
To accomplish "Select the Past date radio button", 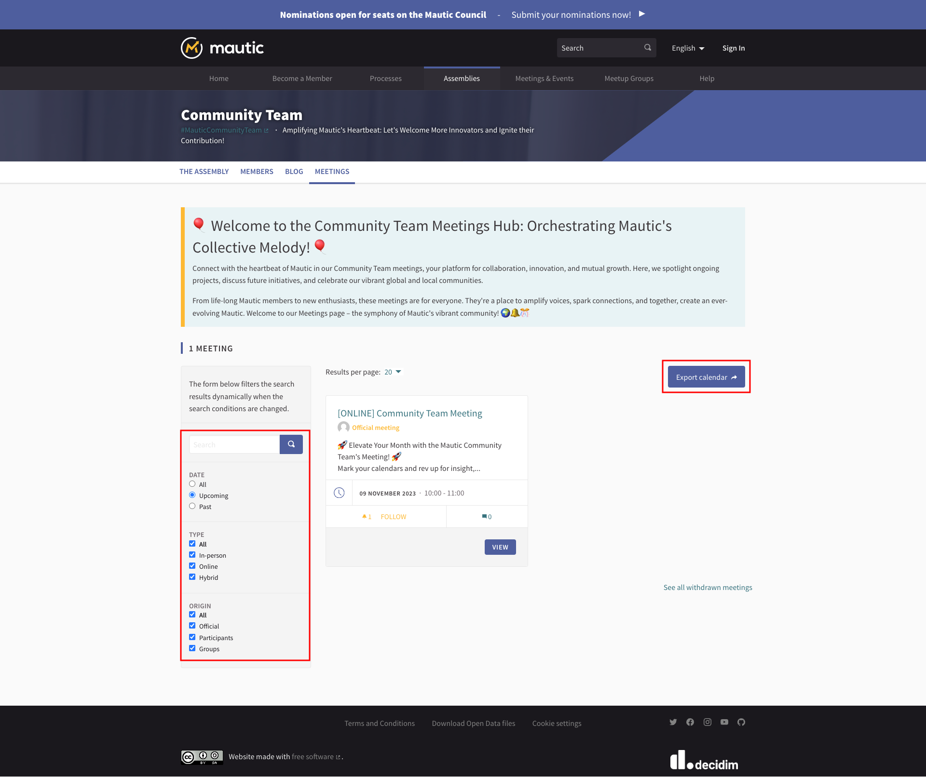I will coord(192,506).
